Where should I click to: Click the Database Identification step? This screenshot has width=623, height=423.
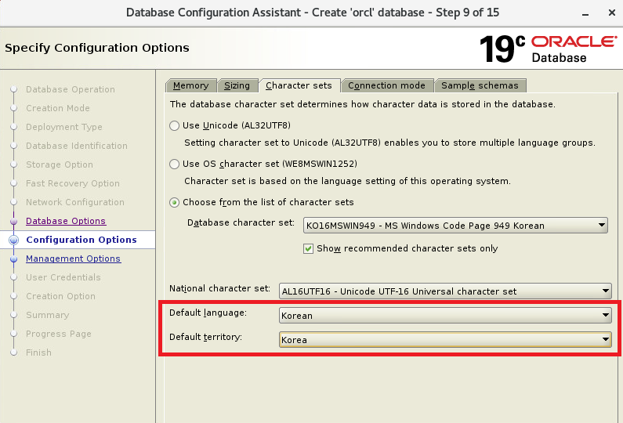[x=77, y=146]
